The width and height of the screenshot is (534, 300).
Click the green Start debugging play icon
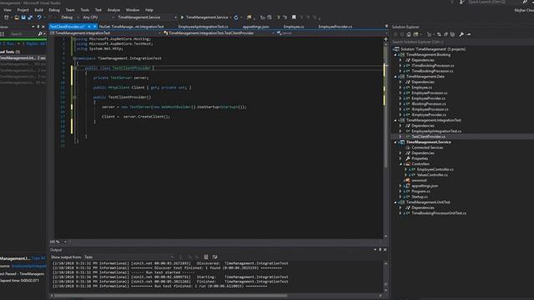pos(182,17)
